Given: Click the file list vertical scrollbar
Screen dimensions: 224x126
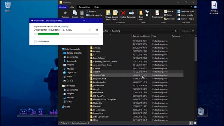Looking at the screenshot, I should coord(196,49).
